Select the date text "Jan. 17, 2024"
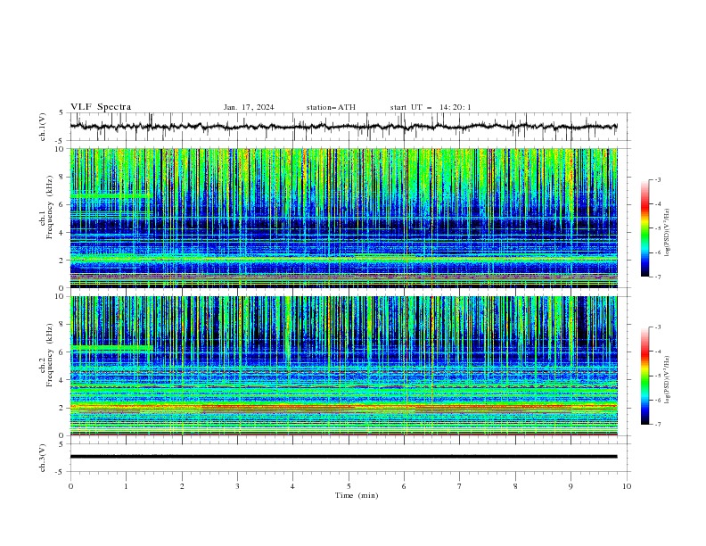Viewport: 706px width, 546px height. (249, 107)
